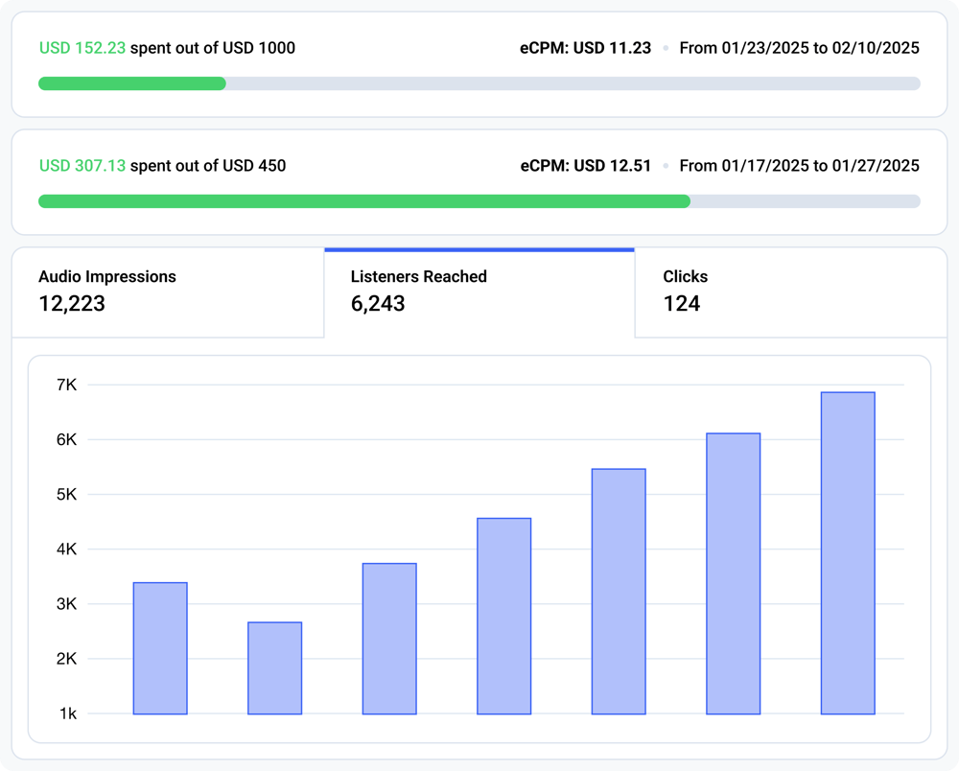Select the shortest bar in the chart
The image size is (959, 771).
point(275,666)
